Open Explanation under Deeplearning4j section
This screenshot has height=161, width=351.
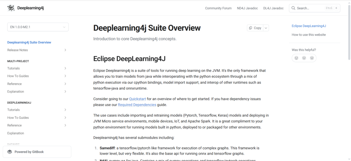pyautogui.click(x=15, y=133)
